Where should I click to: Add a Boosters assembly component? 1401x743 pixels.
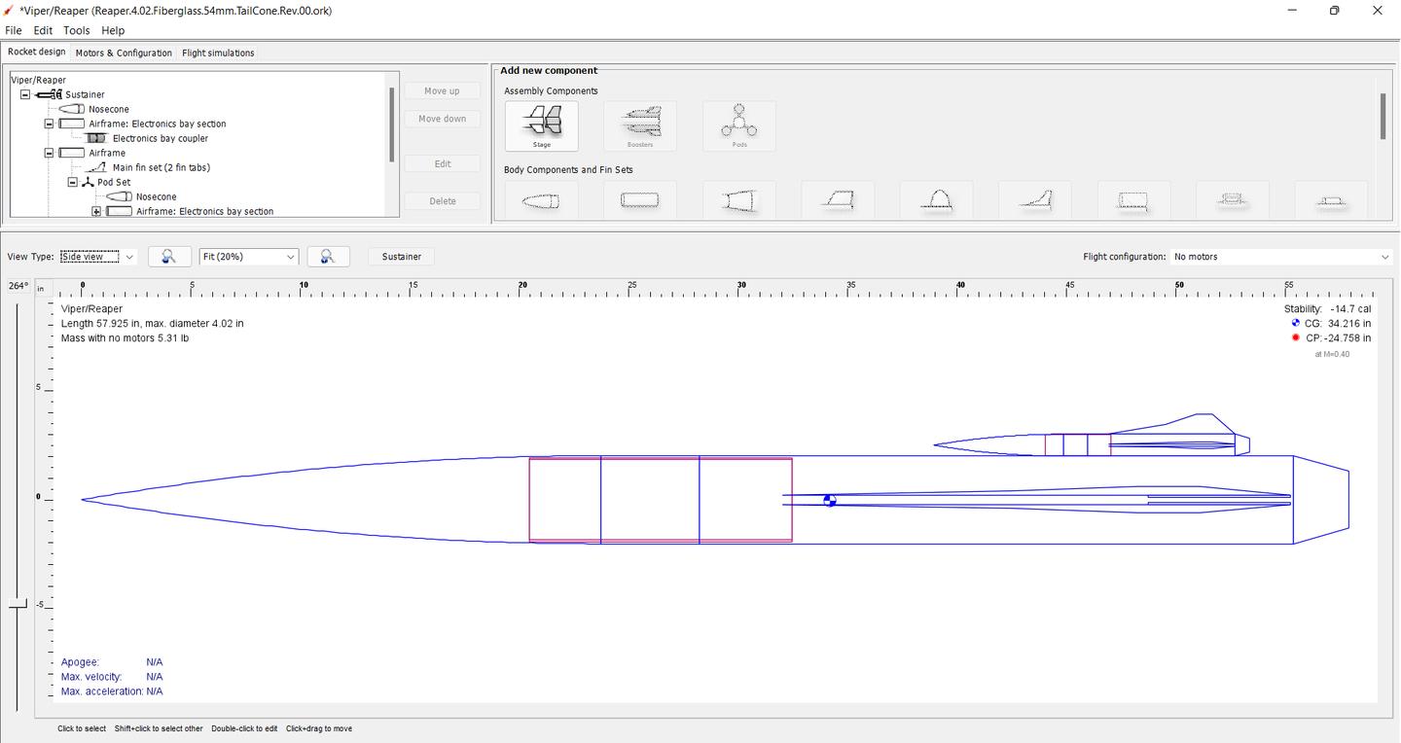(639, 124)
